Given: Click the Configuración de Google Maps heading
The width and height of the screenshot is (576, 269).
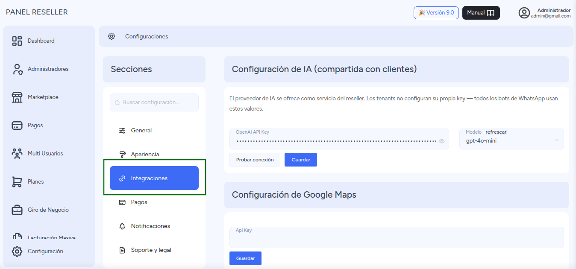Looking at the screenshot, I should [294, 195].
